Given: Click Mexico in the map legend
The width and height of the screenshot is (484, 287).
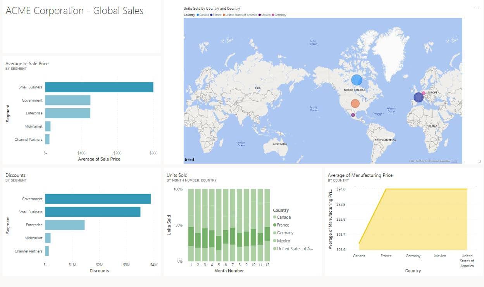Looking at the screenshot, I should pyautogui.click(x=265, y=15).
